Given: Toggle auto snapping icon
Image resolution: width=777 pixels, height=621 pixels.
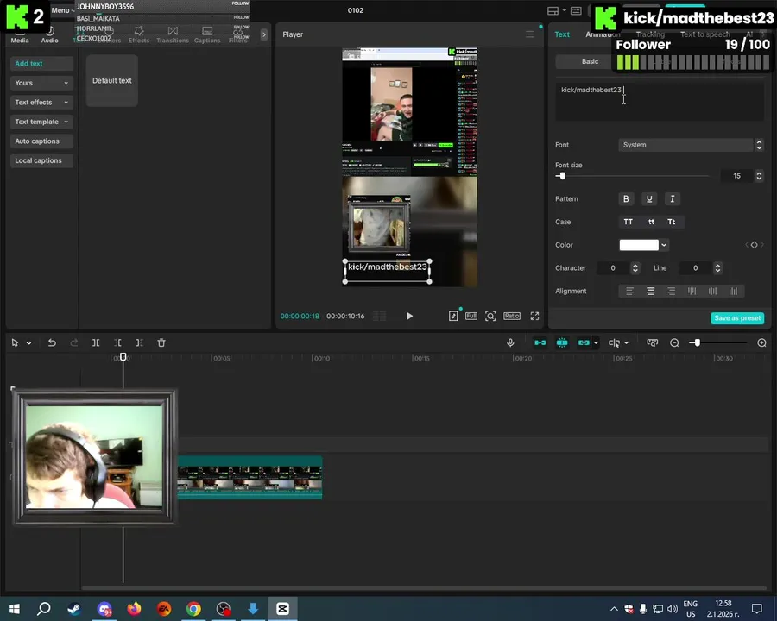Looking at the screenshot, I should point(562,342).
